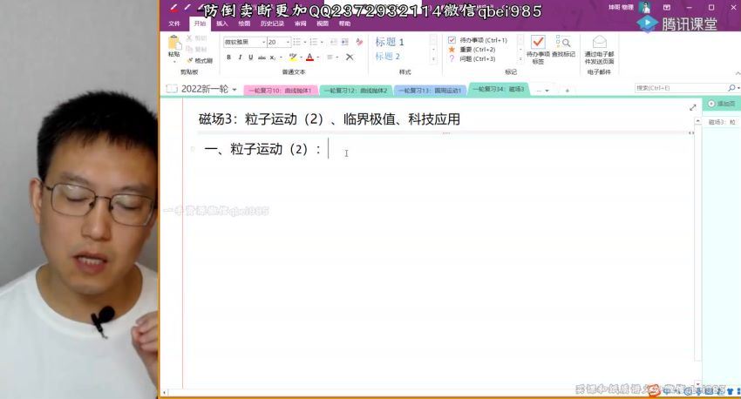Click Add Page (添加页) button
The image size is (741, 399).
tap(722, 104)
